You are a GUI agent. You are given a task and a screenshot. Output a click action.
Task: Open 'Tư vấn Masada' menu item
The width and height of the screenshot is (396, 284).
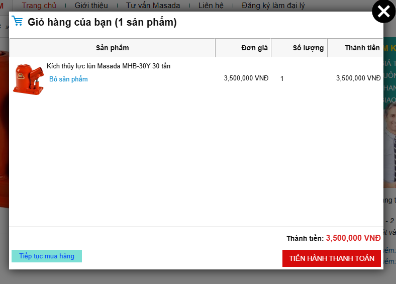(x=153, y=6)
